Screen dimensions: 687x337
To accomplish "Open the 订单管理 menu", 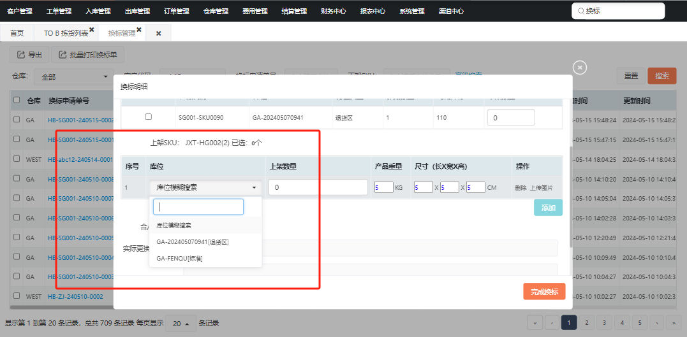I will [177, 11].
